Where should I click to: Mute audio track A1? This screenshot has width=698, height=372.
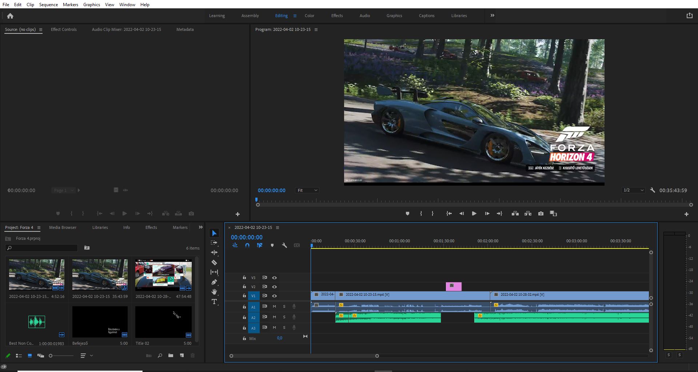274,307
